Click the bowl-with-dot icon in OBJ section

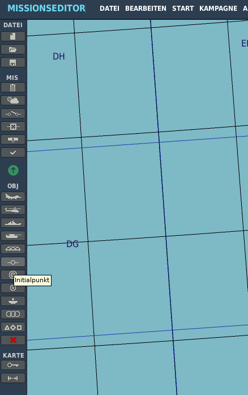[13, 301]
